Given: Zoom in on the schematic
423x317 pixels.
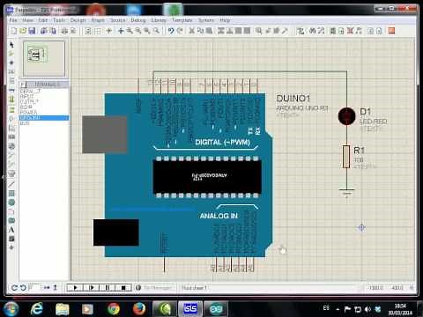Looking at the screenshot, I should click(130, 31).
